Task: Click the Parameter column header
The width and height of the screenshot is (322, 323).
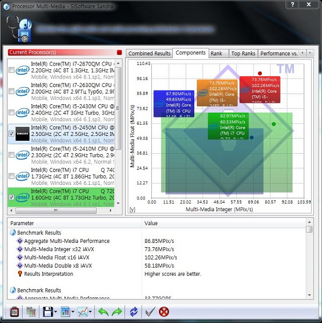Action: 75,223
